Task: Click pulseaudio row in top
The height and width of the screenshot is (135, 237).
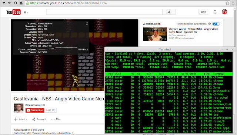Action: tap(169, 91)
